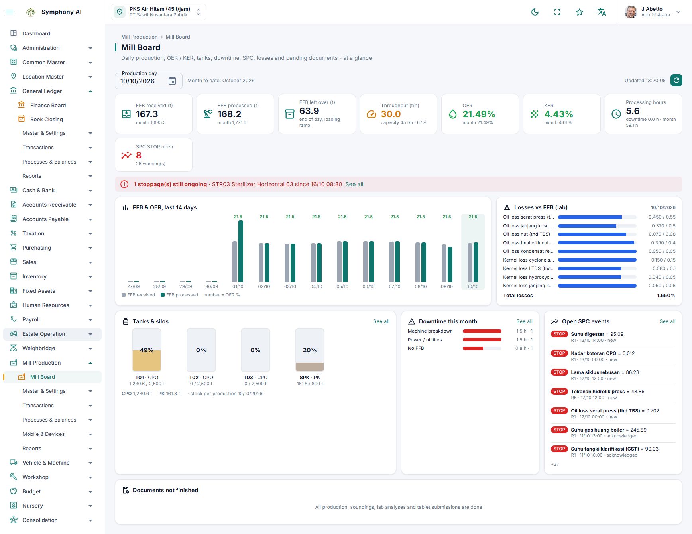Toggle dark mode moon icon

535,12
